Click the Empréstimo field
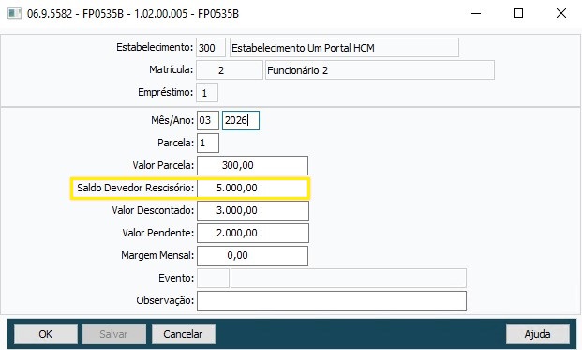 207,93
